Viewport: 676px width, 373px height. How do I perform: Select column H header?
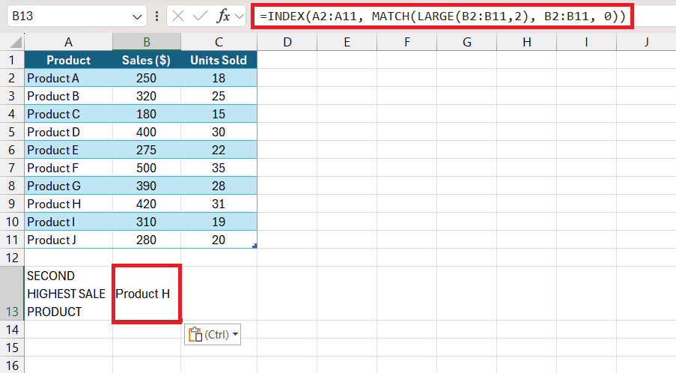[x=527, y=42]
